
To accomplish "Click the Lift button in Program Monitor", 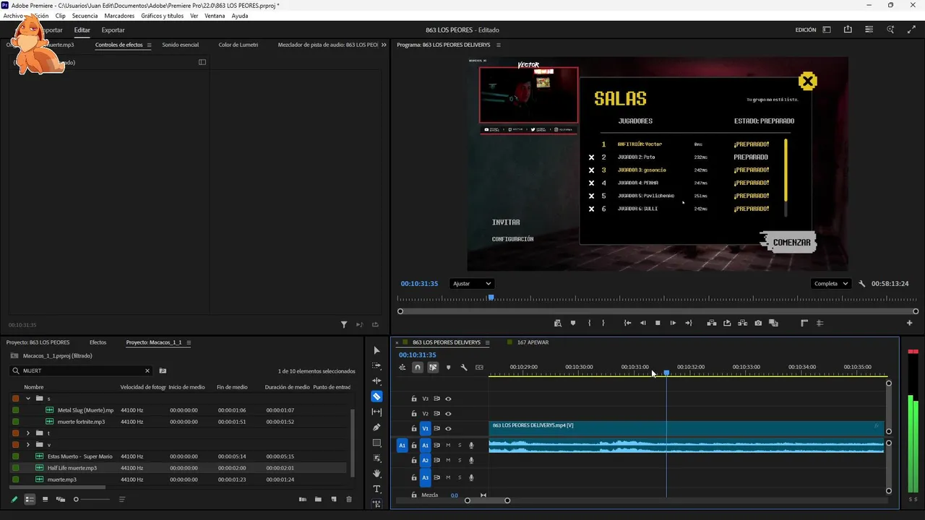I will pyautogui.click(x=712, y=323).
